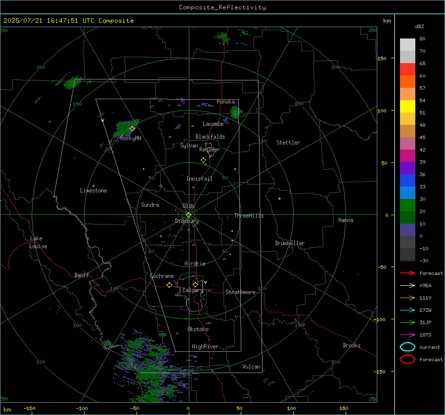Click the 150 value on right km axis
Screen dimensions: 445x415
click(x=382, y=58)
